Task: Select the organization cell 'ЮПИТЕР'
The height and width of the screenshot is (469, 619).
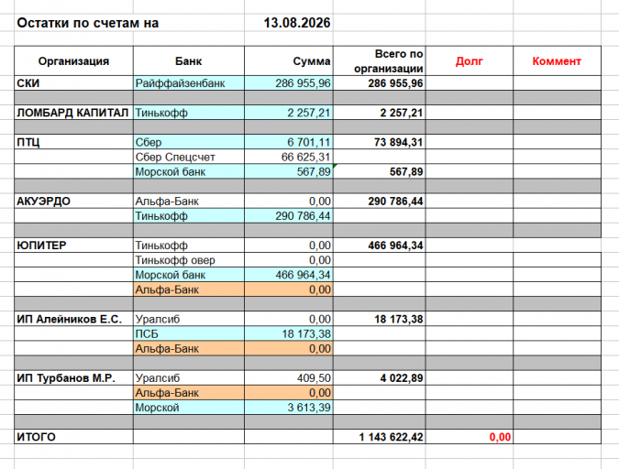Action: pyautogui.click(x=74, y=245)
